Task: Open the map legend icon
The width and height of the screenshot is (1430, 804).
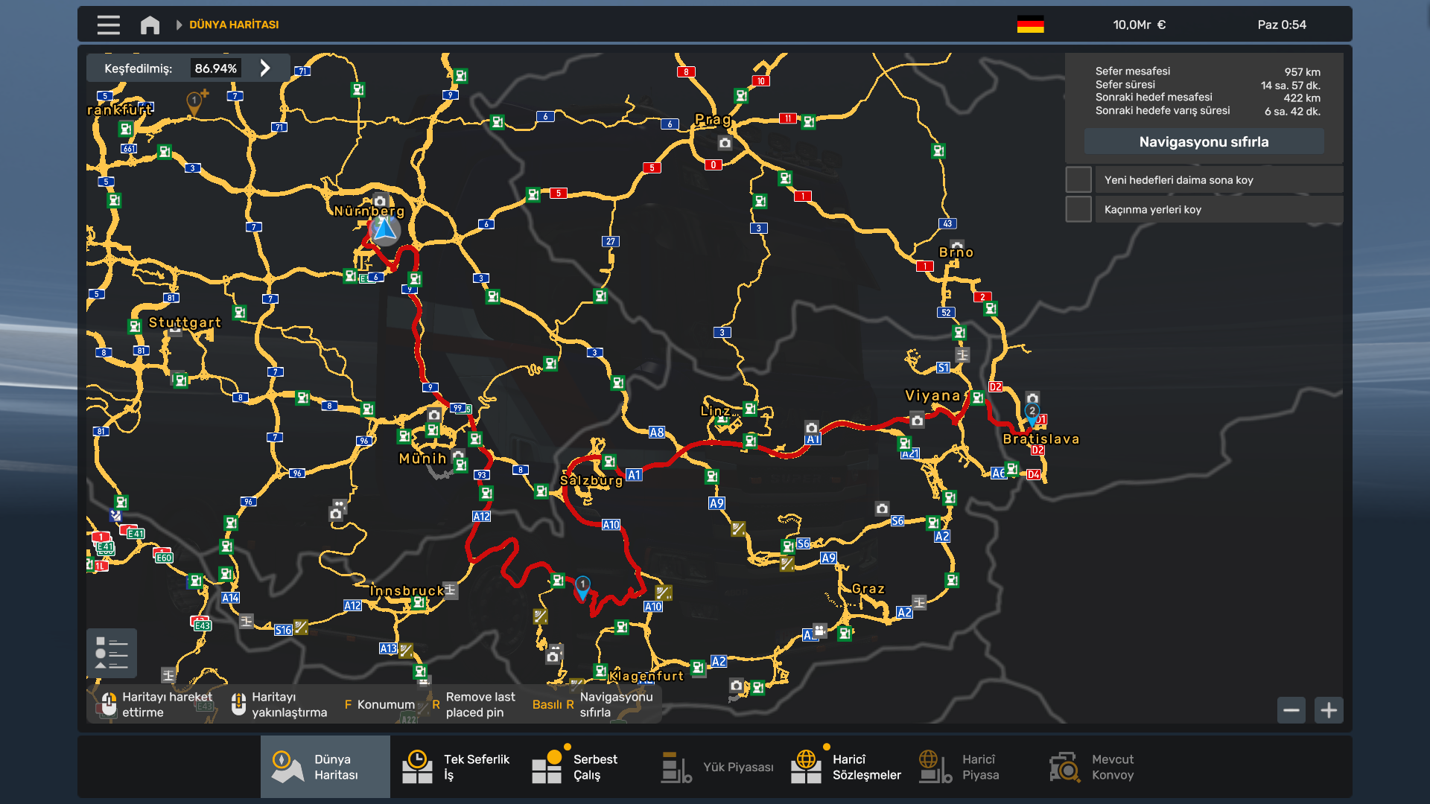Action: click(x=112, y=653)
